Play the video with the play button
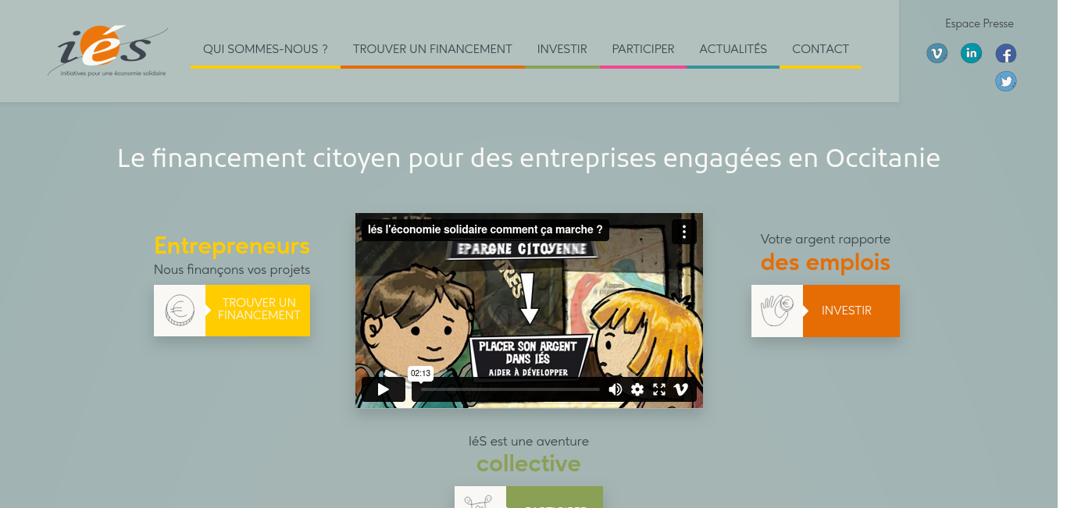 point(384,389)
